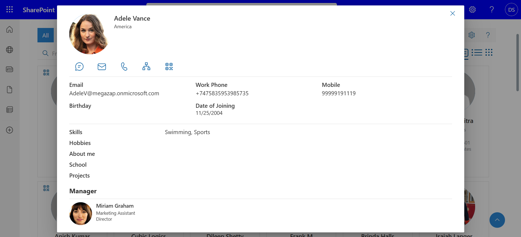The height and width of the screenshot is (237, 521).
Task: Click the work phone number +7475835953985735
Action: [x=222, y=93]
